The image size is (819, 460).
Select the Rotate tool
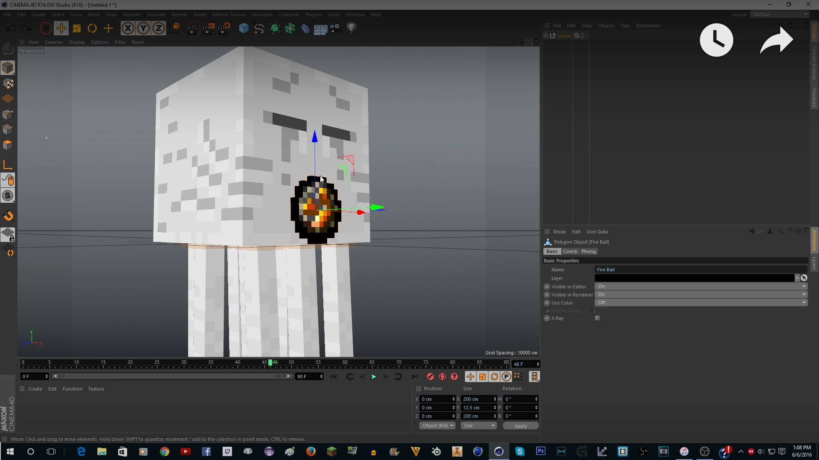pos(92,29)
